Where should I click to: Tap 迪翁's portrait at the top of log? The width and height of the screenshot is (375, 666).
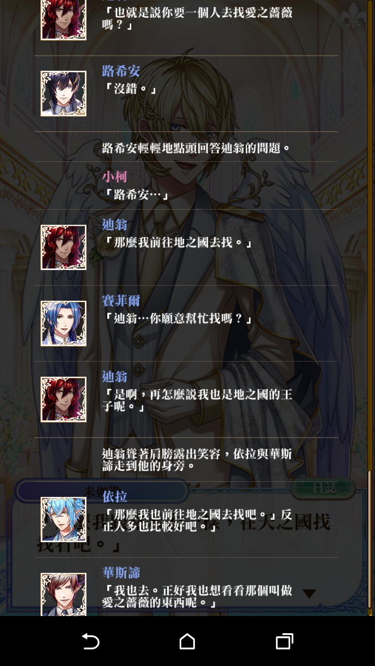pyautogui.click(x=64, y=20)
